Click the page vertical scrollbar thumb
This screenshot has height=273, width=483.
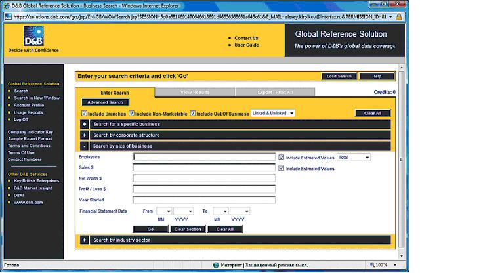[x=401, y=159]
